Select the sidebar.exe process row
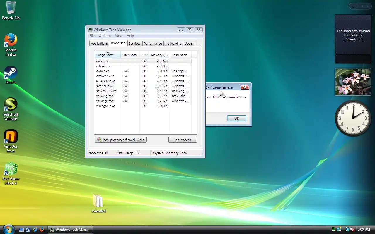The width and height of the screenshot is (375, 234). tap(143, 86)
